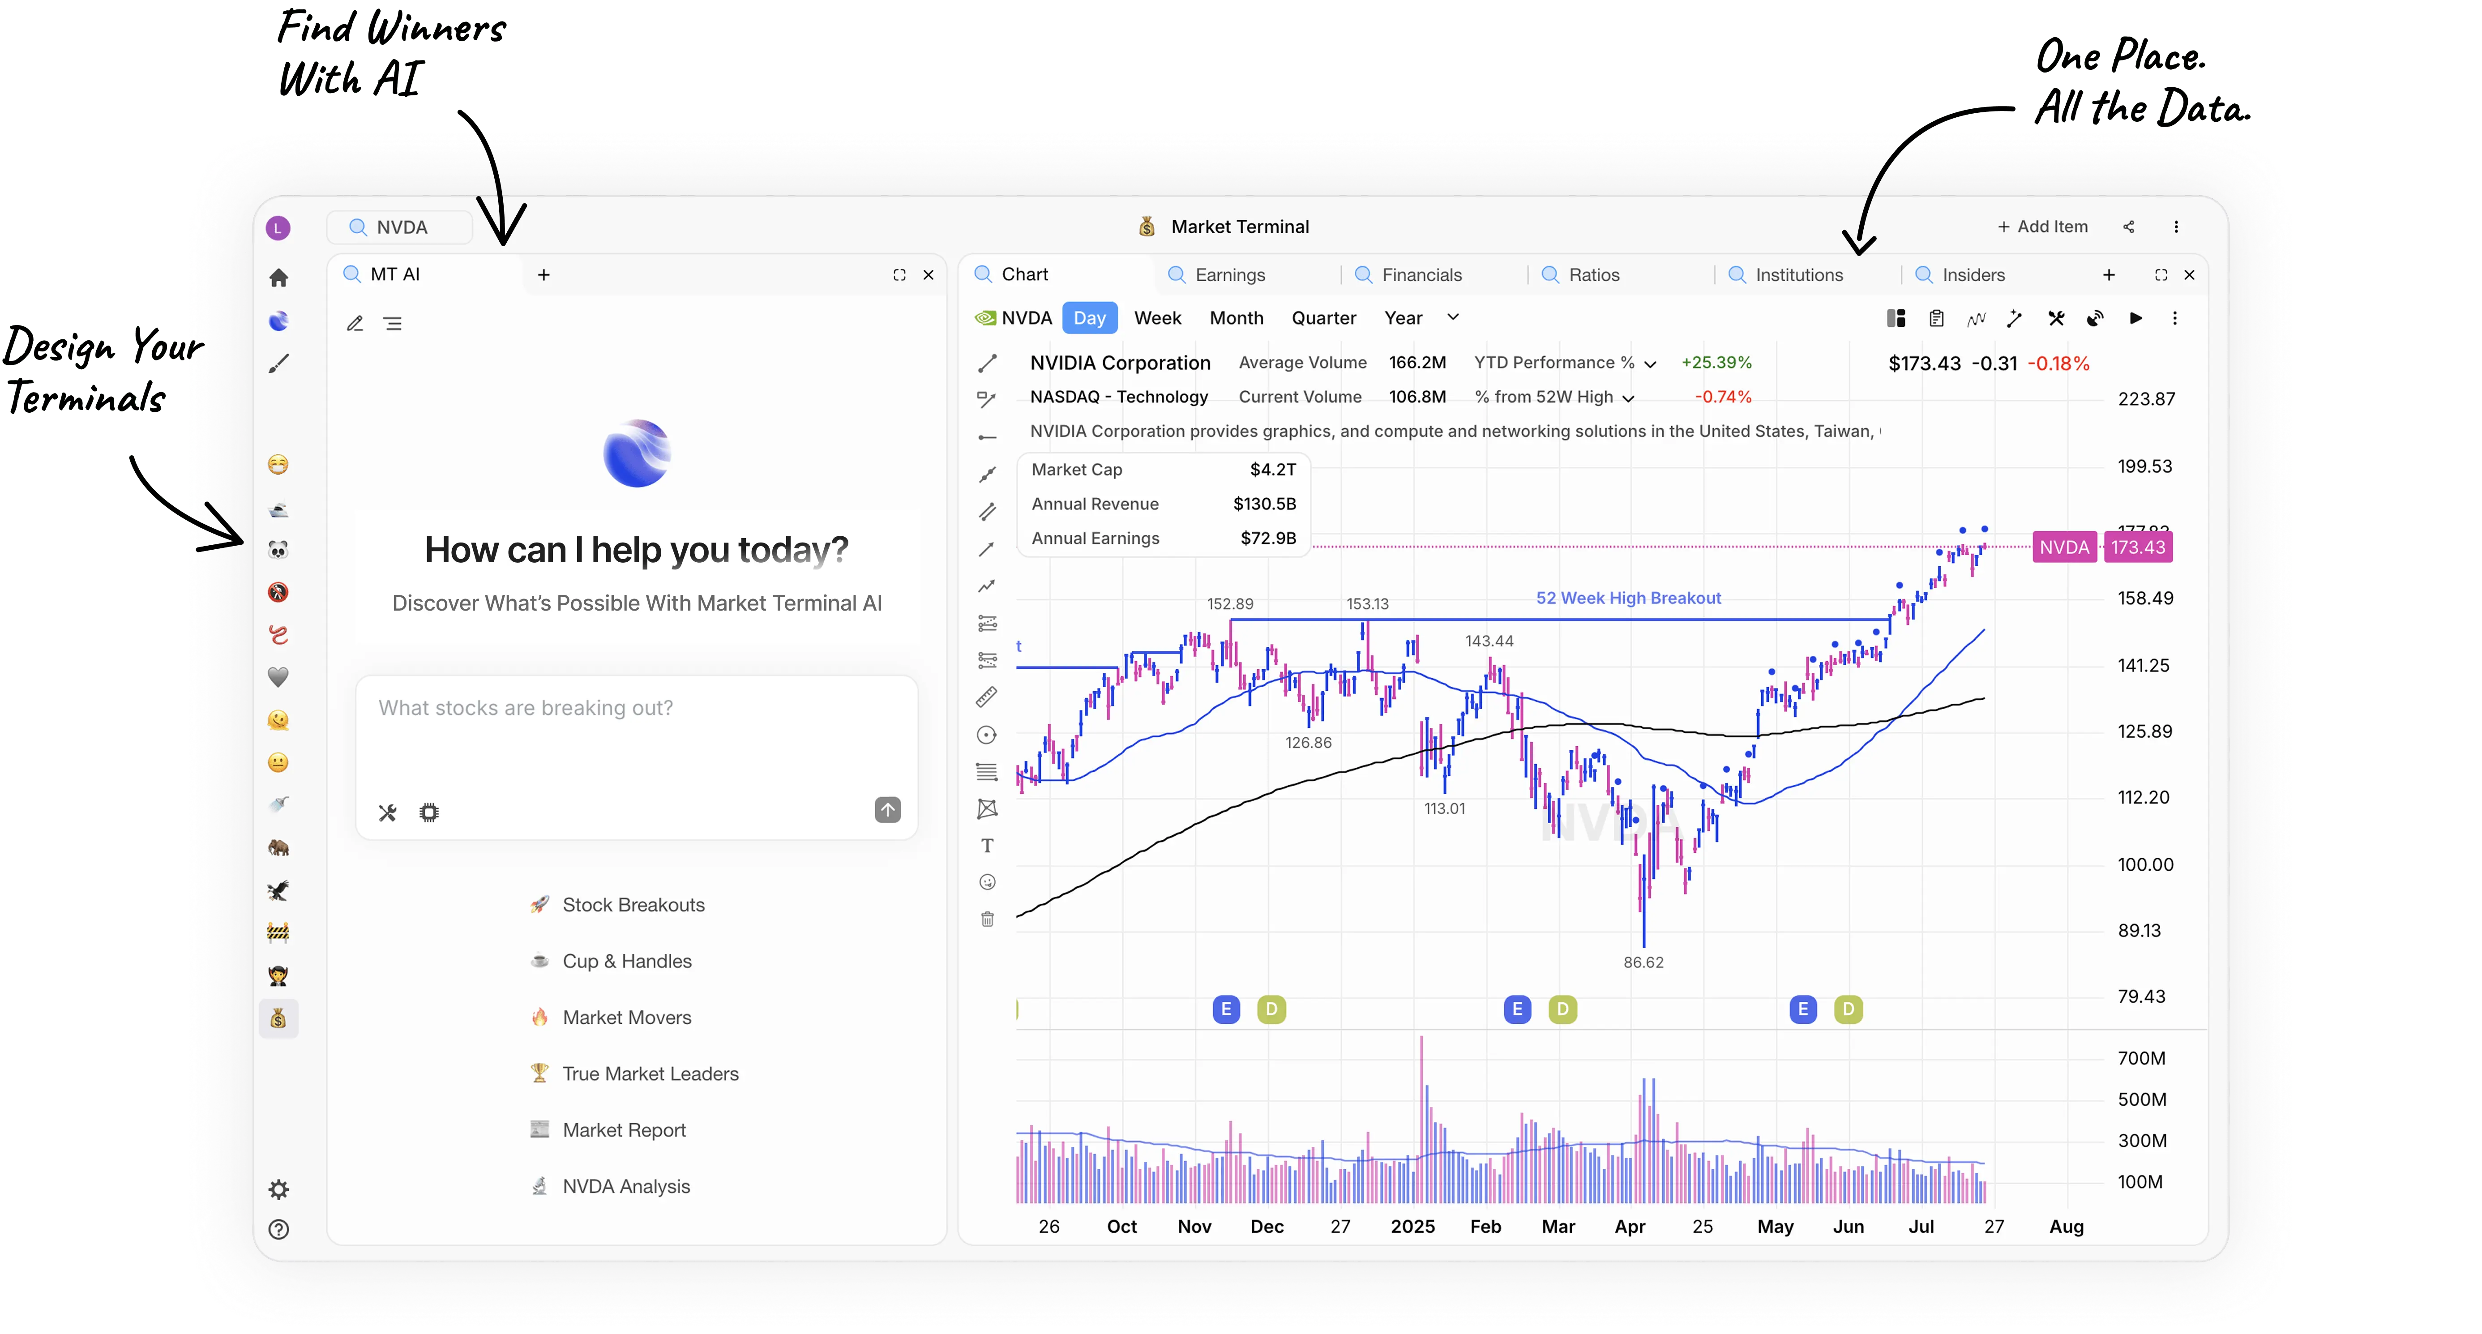Viewport: 2482px width, 1334px height.
Task: Select the Text annotation tool
Action: point(988,846)
